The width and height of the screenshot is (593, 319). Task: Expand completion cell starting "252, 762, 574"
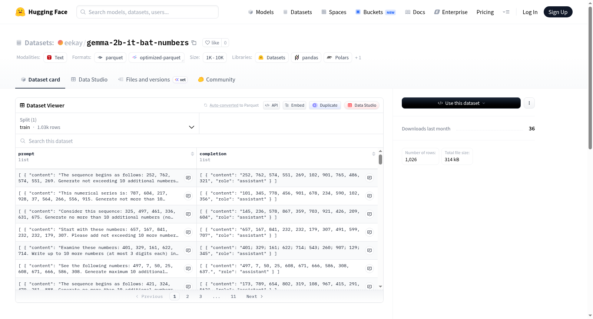(x=370, y=178)
